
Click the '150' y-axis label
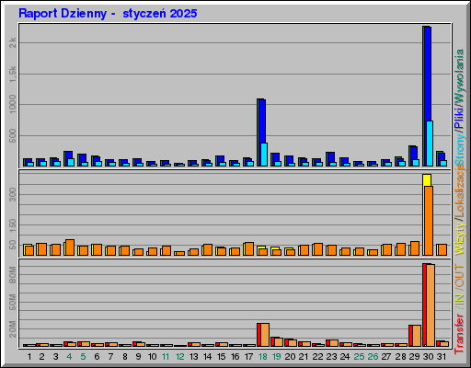pyautogui.click(x=13, y=224)
